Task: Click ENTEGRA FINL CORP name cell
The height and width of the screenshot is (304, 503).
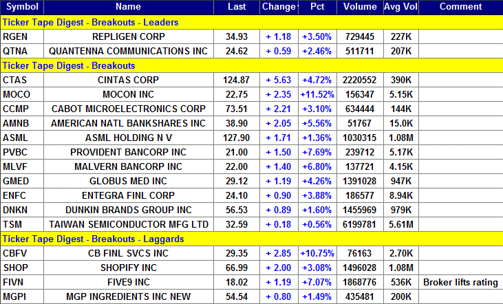Action: click(128, 195)
